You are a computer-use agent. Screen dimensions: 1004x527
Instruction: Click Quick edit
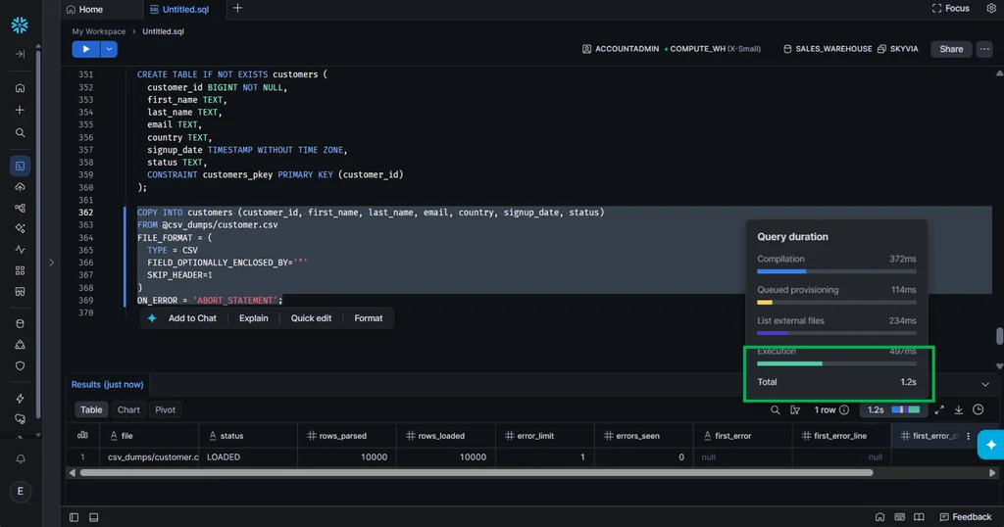(x=311, y=317)
